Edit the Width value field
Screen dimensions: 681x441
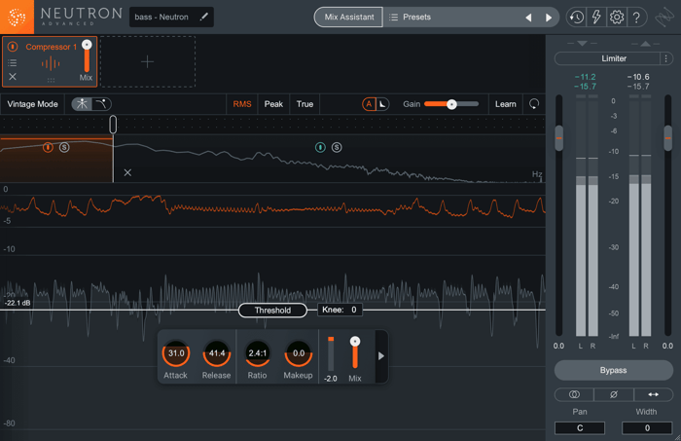(x=647, y=428)
